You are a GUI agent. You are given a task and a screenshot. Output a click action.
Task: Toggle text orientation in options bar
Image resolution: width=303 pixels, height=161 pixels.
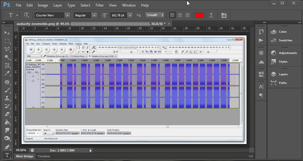pyautogui.click(x=26, y=15)
